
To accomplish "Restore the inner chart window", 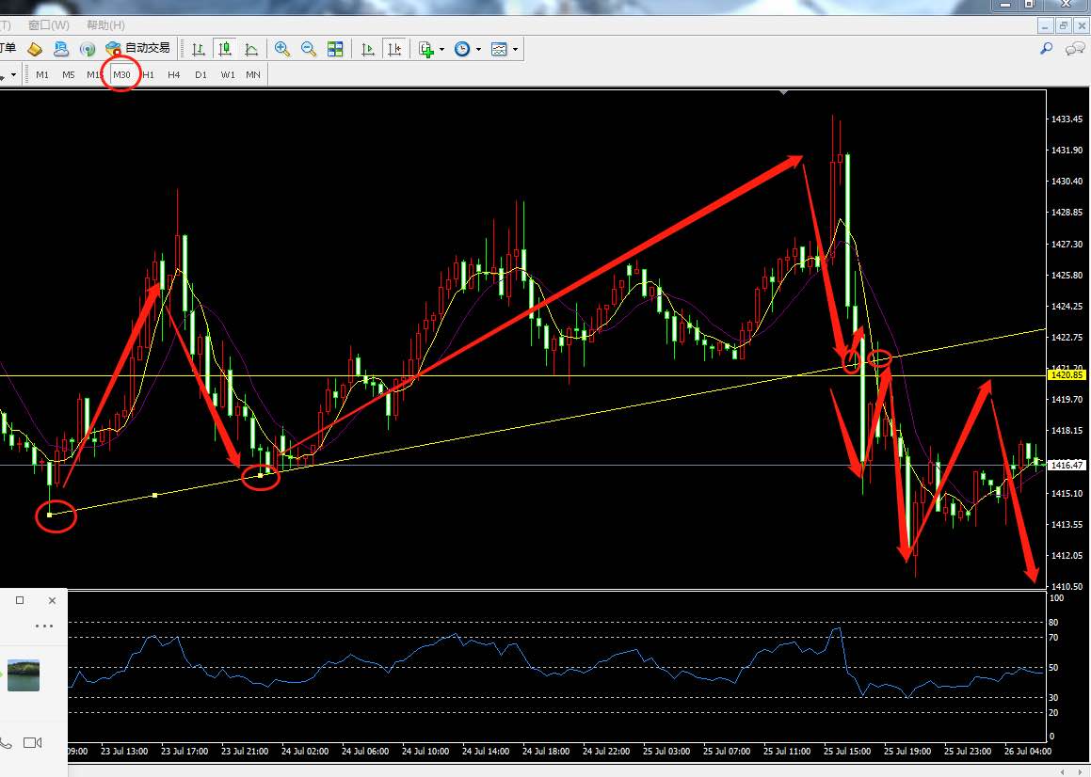I will click(x=1063, y=25).
